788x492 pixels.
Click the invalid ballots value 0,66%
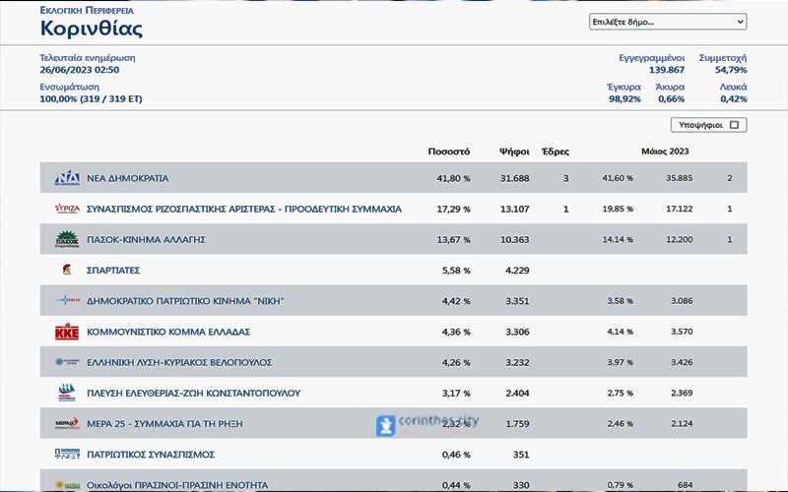click(672, 99)
